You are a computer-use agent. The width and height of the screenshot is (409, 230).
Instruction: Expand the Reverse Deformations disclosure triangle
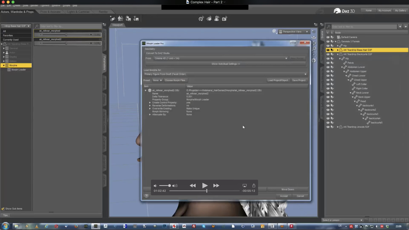click(x=150, y=105)
